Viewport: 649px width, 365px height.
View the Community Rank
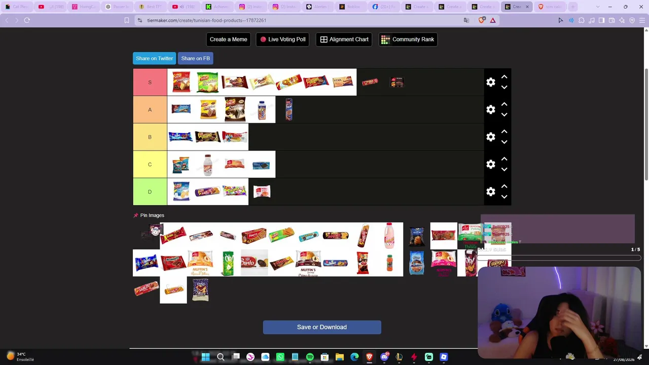click(x=408, y=40)
